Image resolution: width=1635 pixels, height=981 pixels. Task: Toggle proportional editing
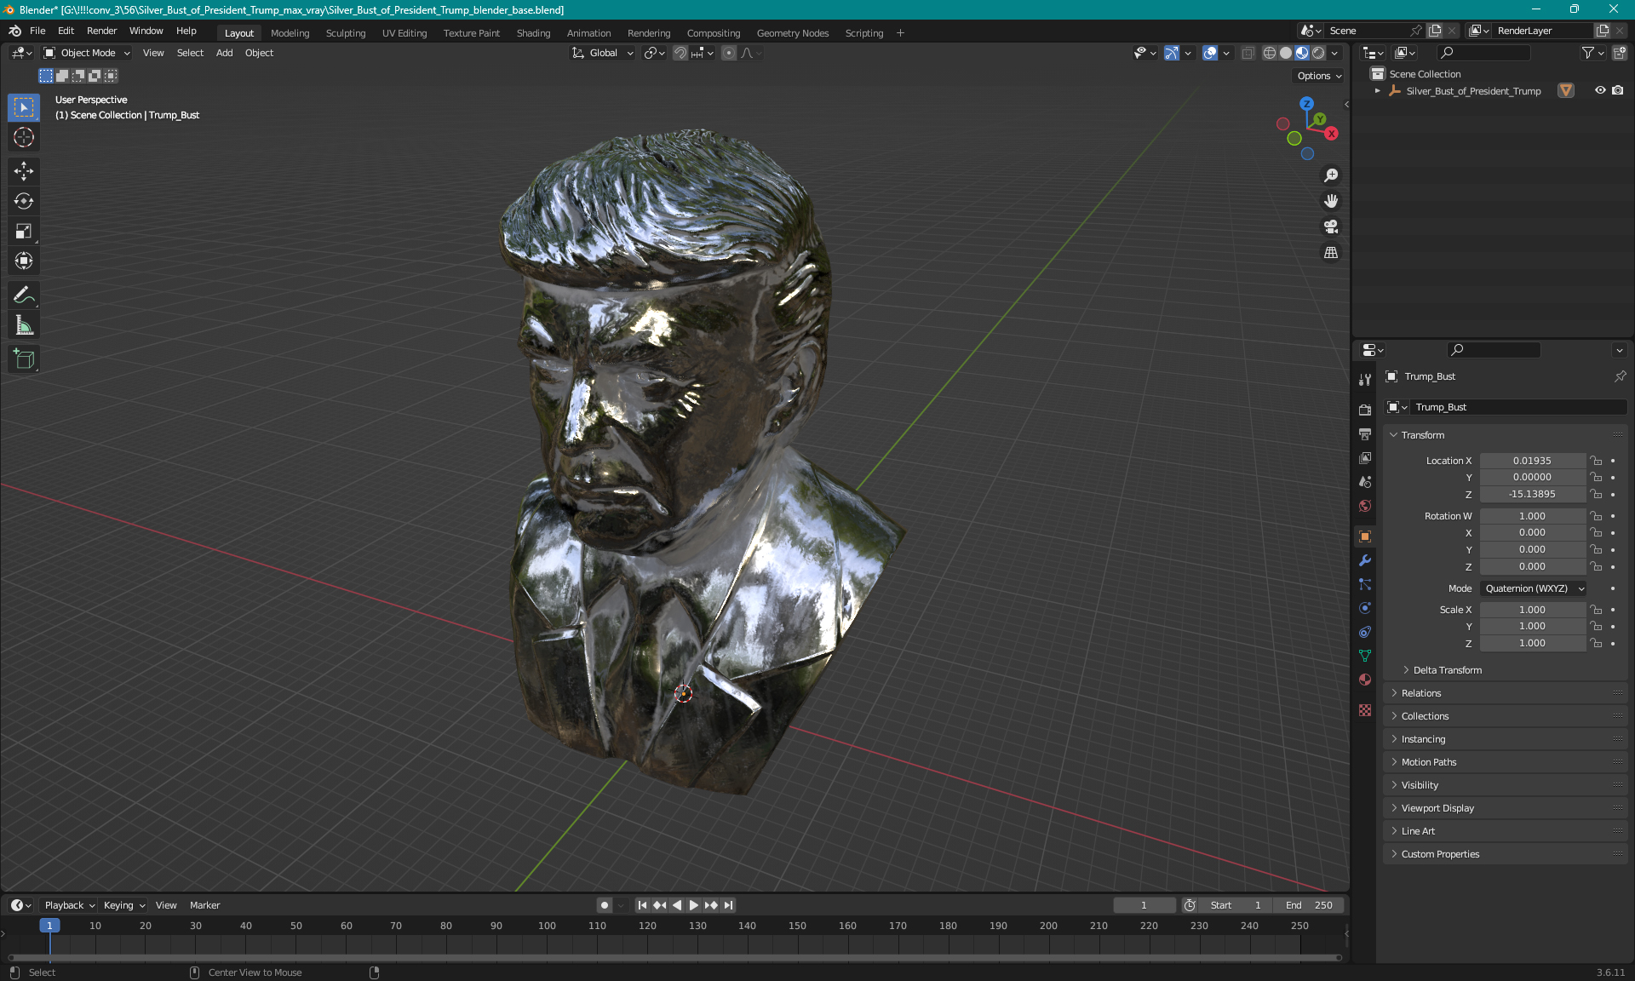729,53
